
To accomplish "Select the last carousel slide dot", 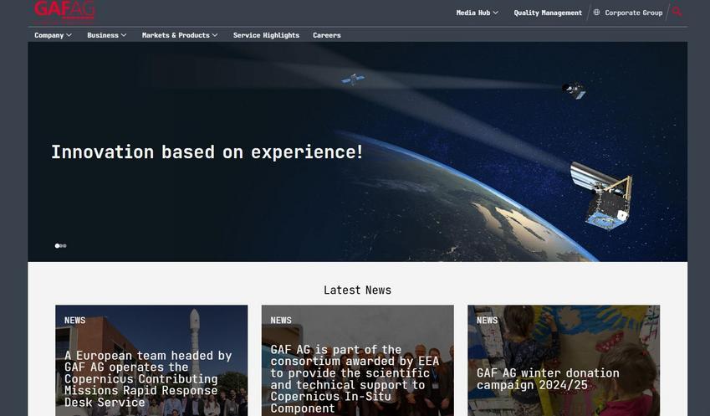I will click(64, 245).
